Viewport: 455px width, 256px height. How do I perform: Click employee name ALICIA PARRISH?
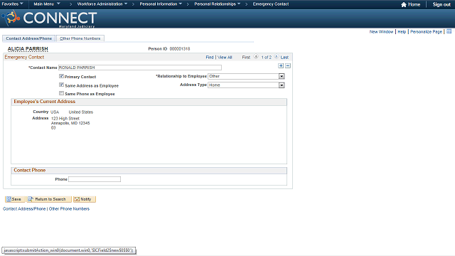coord(28,49)
